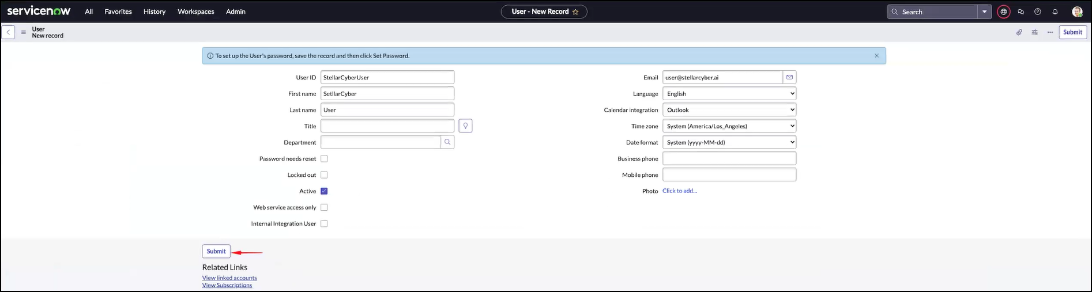Click the Title suggestion lightbulb icon
This screenshot has width=1092, height=292.
(x=465, y=126)
